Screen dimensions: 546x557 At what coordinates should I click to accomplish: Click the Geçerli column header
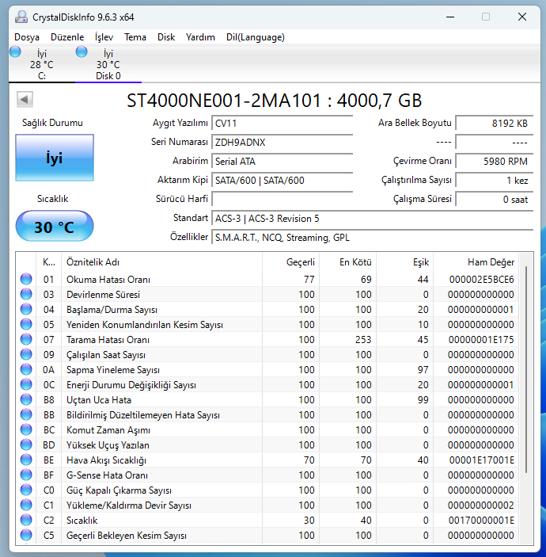click(291, 262)
